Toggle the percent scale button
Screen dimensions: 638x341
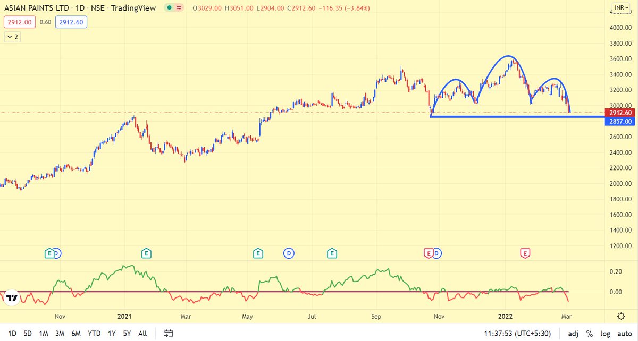pyautogui.click(x=589, y=333)
